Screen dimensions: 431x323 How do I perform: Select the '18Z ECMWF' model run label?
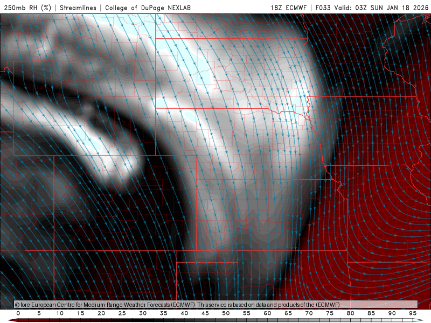[289, 8]
